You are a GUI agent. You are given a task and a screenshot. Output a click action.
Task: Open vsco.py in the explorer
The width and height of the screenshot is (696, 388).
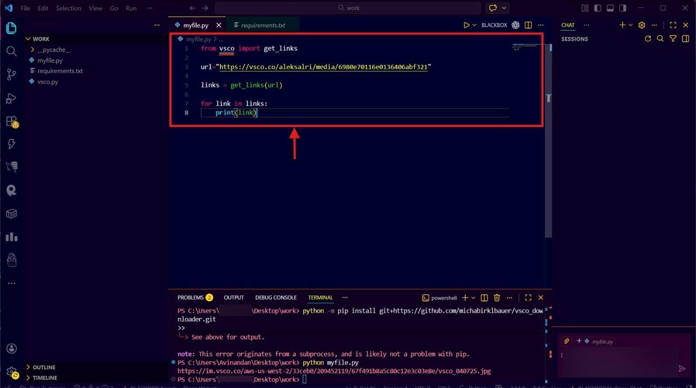[x=47, y=81]
